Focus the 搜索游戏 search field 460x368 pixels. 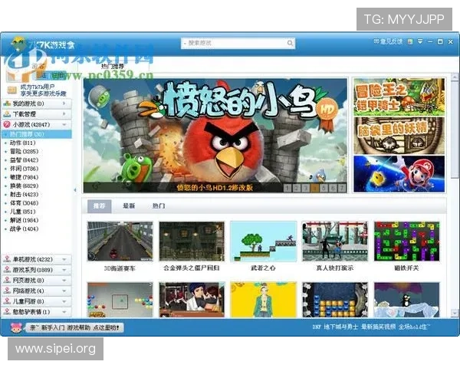click(x=238, y=43)
